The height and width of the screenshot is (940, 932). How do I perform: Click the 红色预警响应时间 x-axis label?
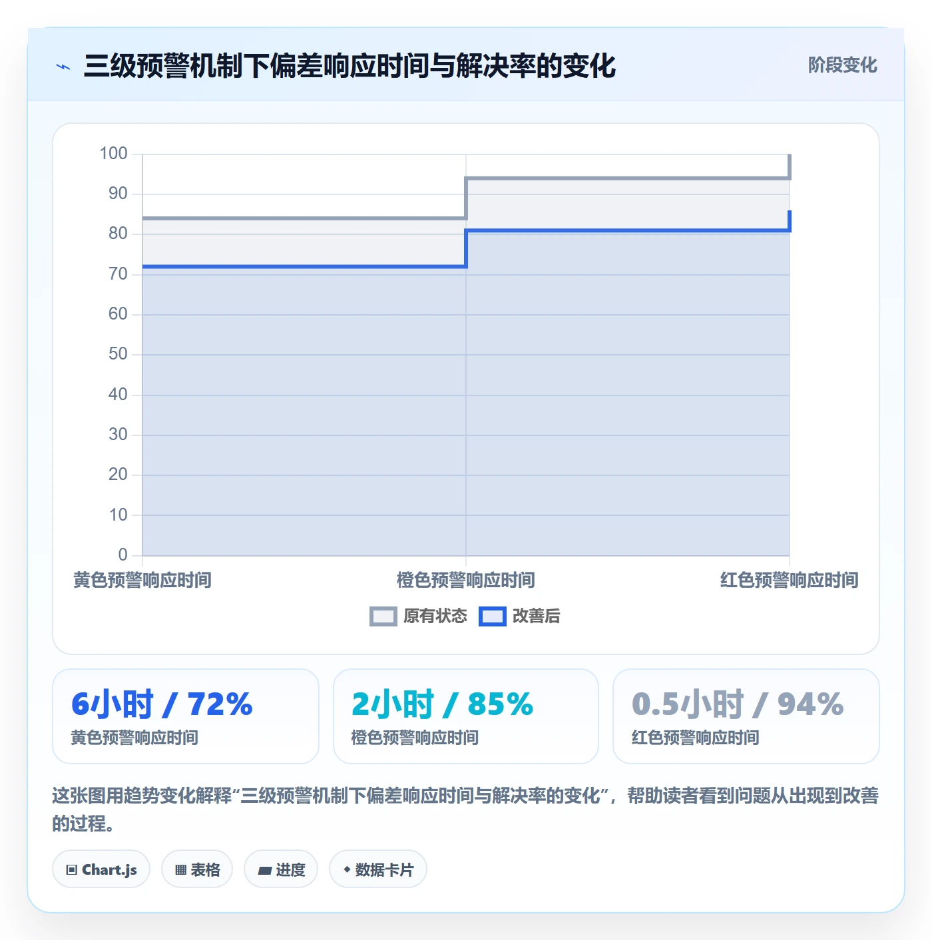pos(790,580)
